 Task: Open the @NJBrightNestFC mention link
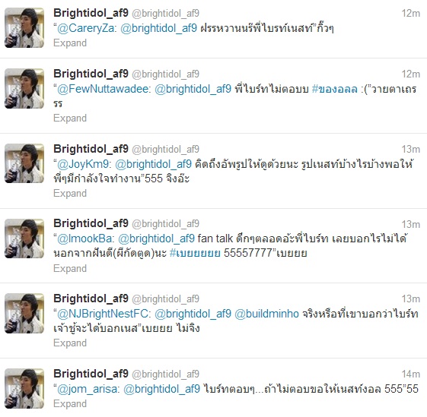pyautogui.click(x=103, y=314)
